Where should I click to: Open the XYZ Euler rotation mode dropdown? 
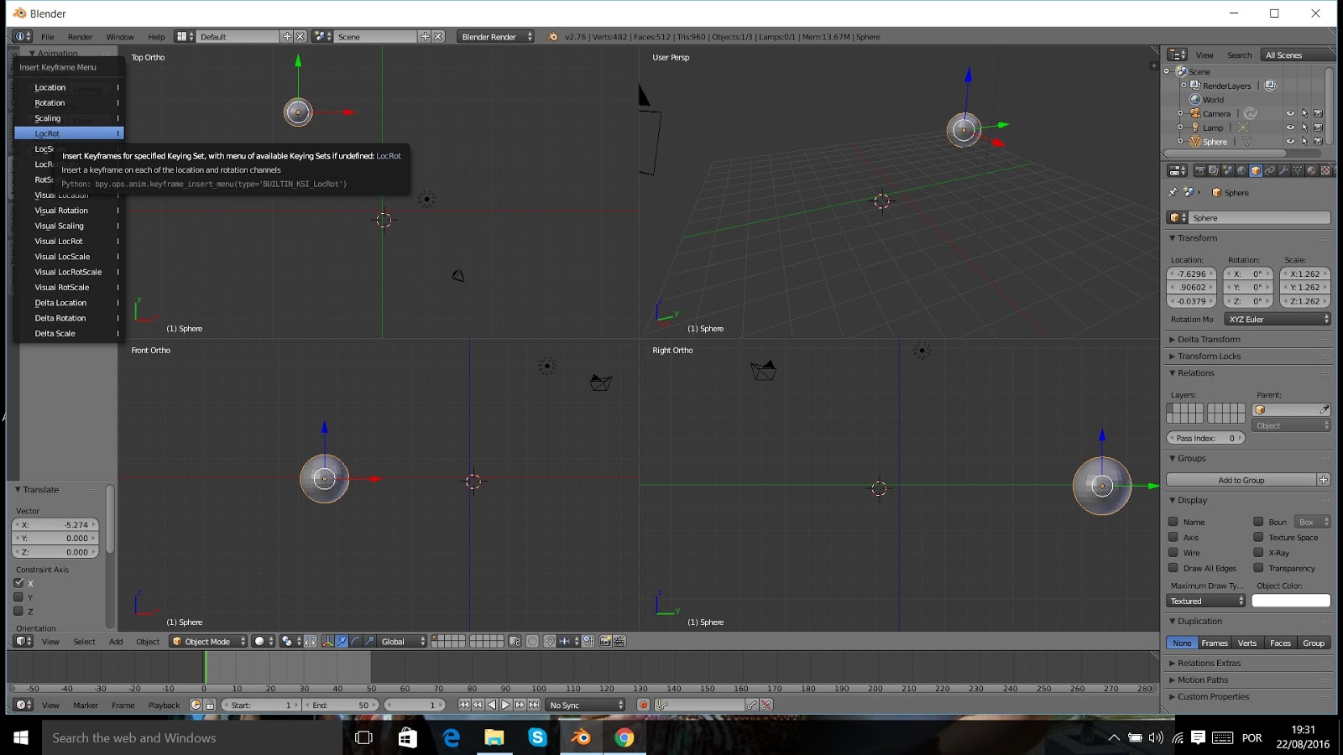coord(1278,319)
